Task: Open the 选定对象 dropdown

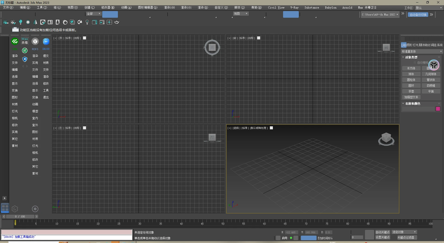Action: coord(404,232)
